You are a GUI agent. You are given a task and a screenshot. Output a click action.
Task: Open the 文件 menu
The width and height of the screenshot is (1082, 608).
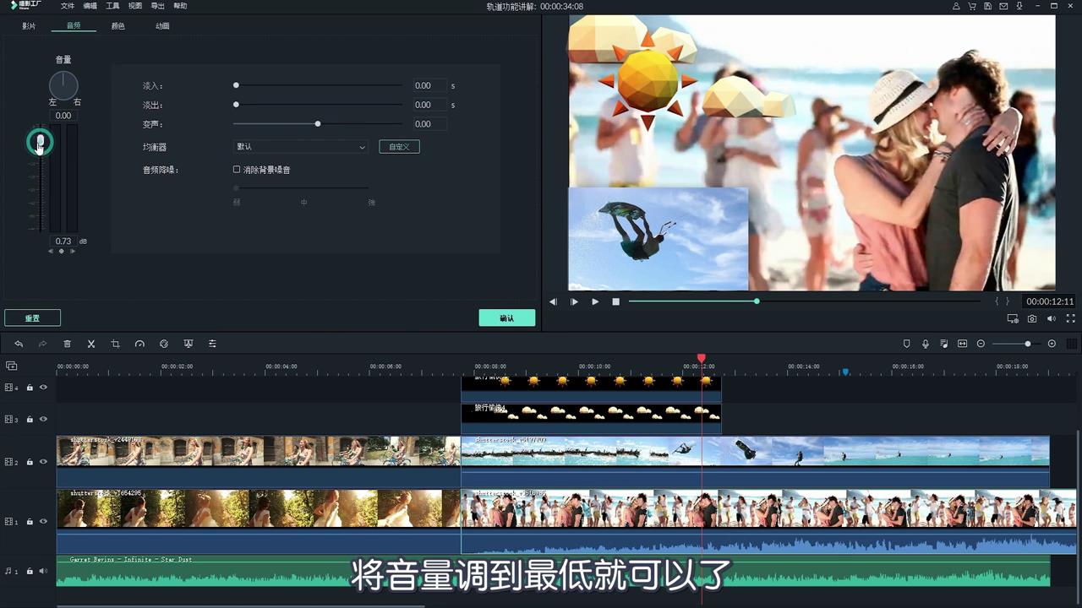pos(68,6)
